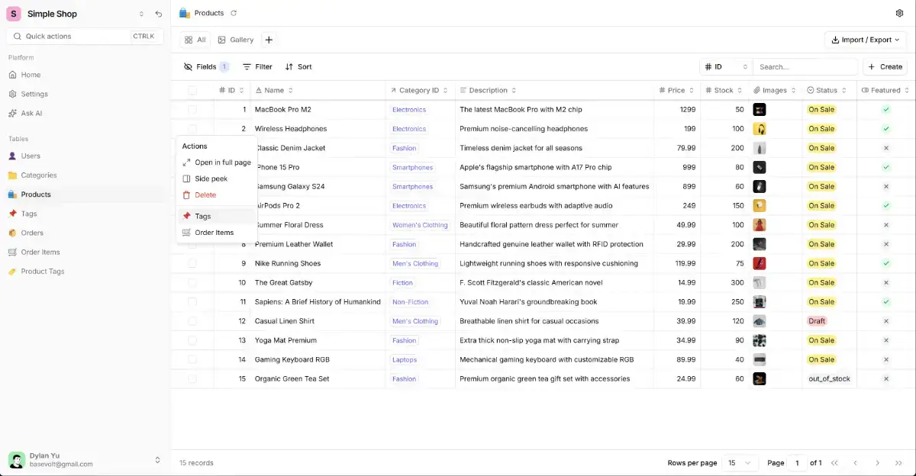Open the Filter options button
The image size is (916, 476).
point(257,67)
